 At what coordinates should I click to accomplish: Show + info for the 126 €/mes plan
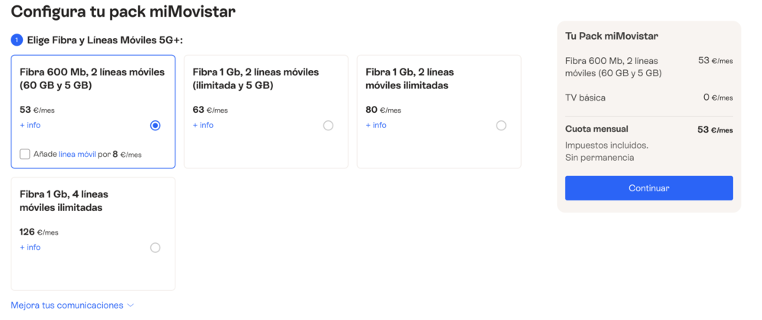click(31, 248)
